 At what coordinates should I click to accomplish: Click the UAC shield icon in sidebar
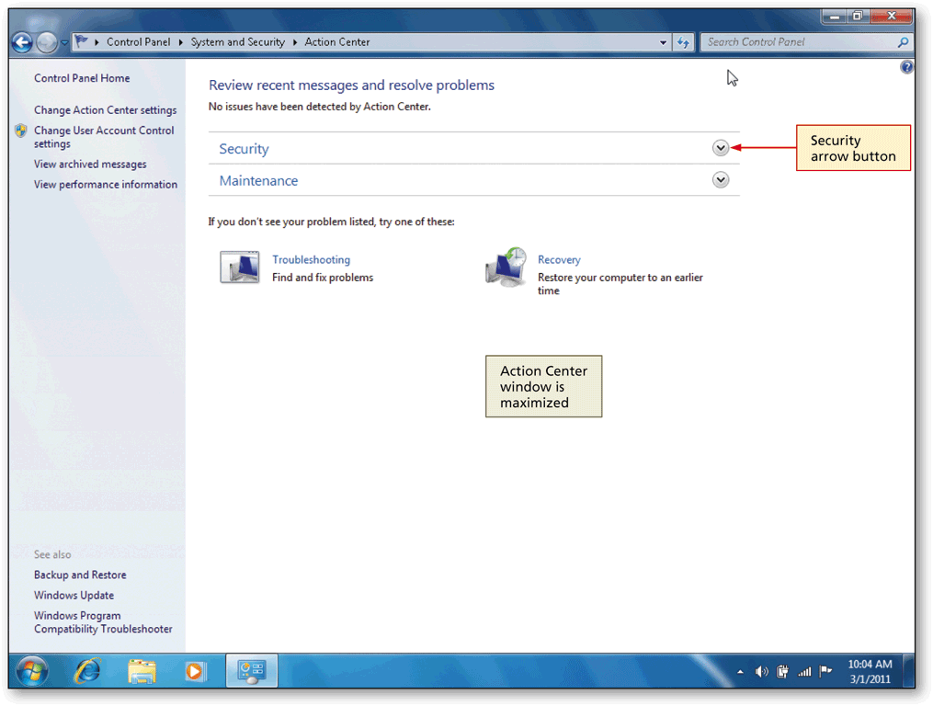pos(21,131)
